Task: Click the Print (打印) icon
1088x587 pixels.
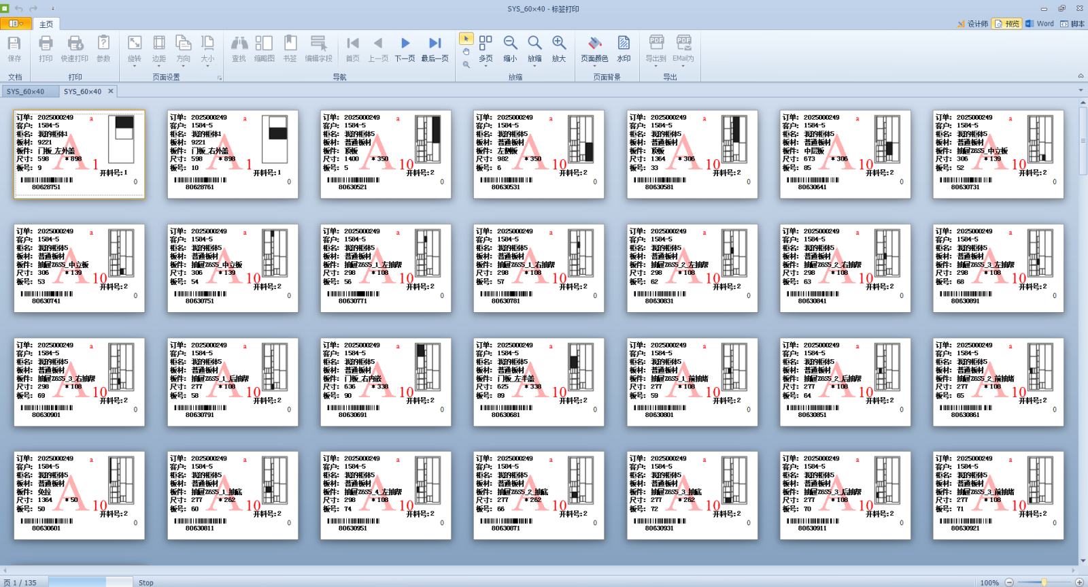Action: (46, 48)
